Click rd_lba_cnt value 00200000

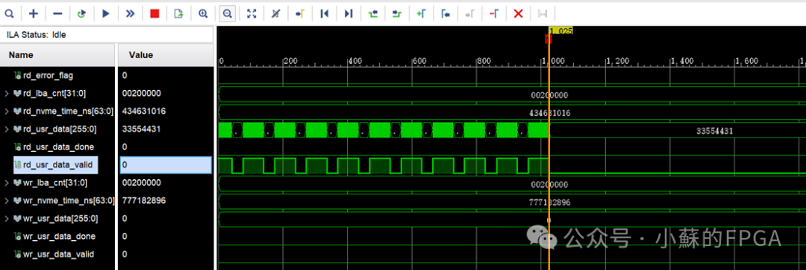coord(141,93)
